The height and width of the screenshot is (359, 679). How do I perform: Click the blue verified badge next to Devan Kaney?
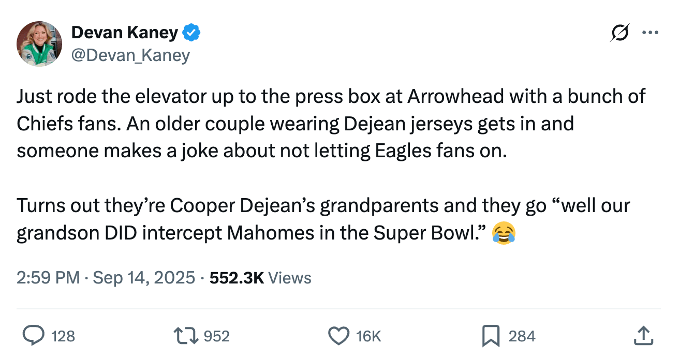(192, 32)
